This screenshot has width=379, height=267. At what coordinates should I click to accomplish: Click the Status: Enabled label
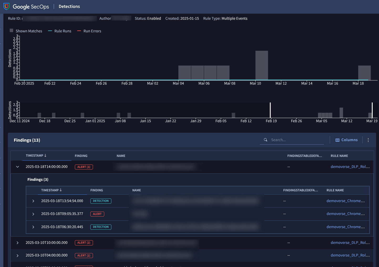point(148,18)
